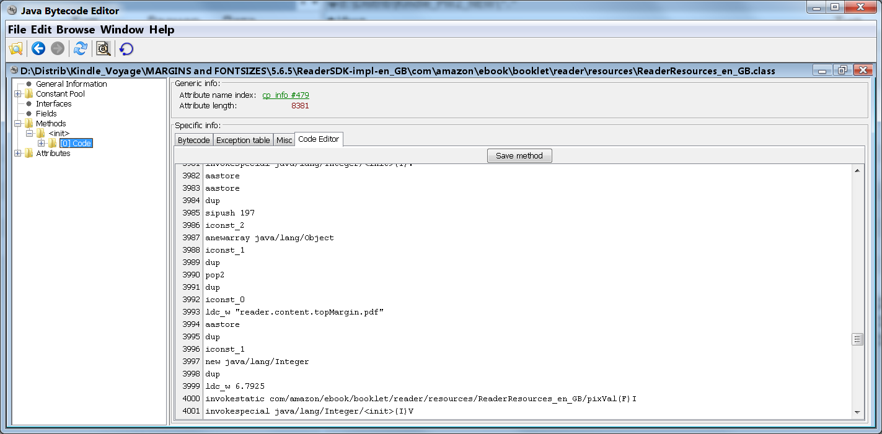Click the code editor scroll-up arrow
Screen dimensions: 882x434
858,170
